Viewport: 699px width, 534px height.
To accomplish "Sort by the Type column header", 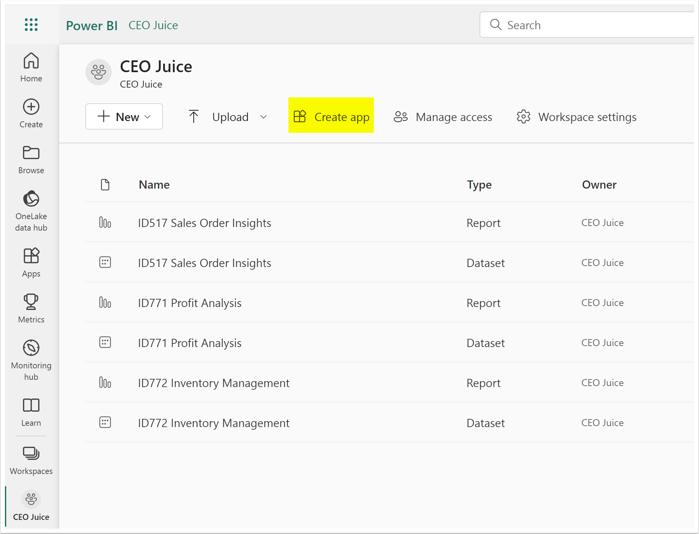I will click(x=479, y=185).
